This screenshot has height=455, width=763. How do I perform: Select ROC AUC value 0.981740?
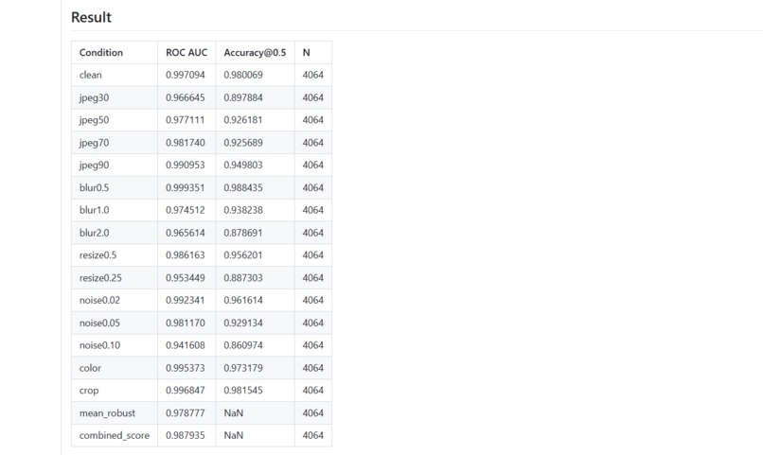coord(185,143)
